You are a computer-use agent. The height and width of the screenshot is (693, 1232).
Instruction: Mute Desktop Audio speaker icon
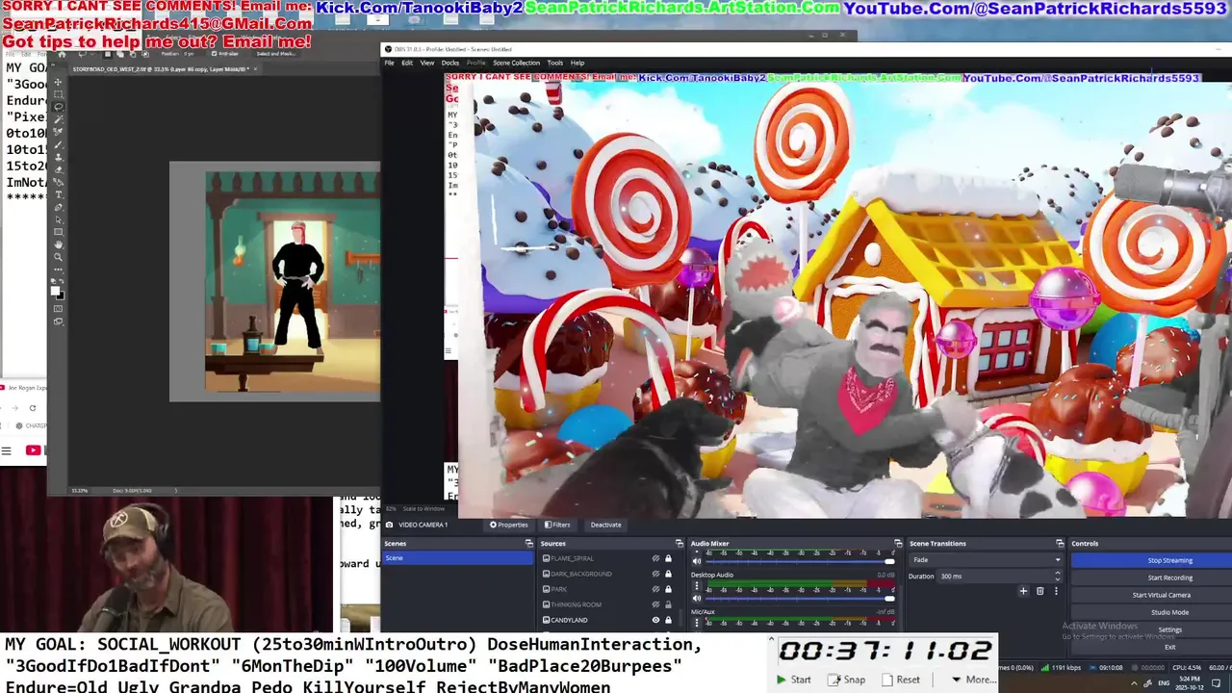697,598
